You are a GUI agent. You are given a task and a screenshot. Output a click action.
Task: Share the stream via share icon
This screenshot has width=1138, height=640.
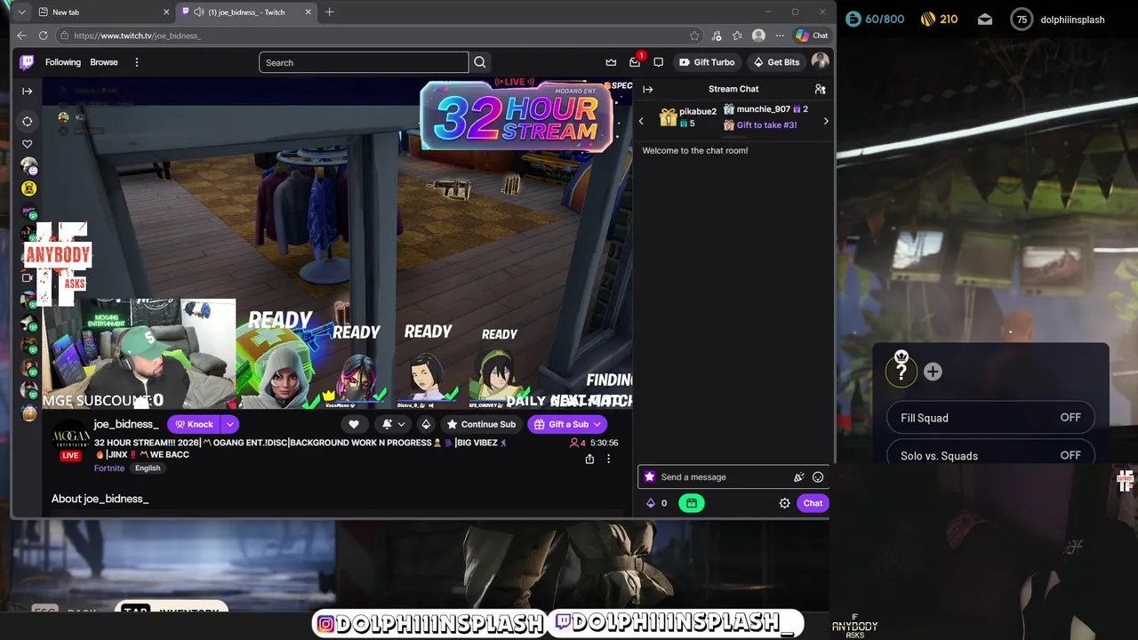click(x=589, y=459)
